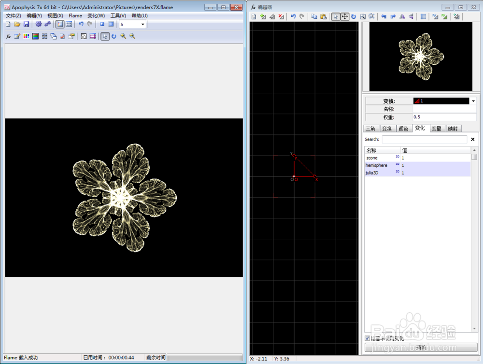
Task: Toggle grid display in the editor toolbar
Action: click(x=422, y=16)
